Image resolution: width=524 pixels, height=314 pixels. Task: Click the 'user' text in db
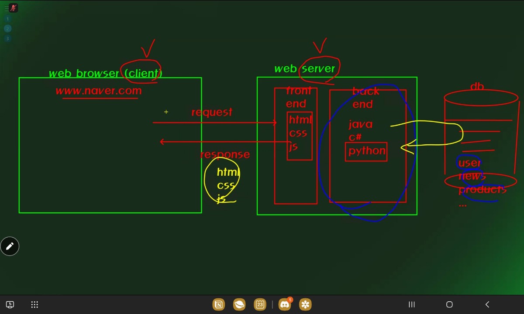pos(469,163)
